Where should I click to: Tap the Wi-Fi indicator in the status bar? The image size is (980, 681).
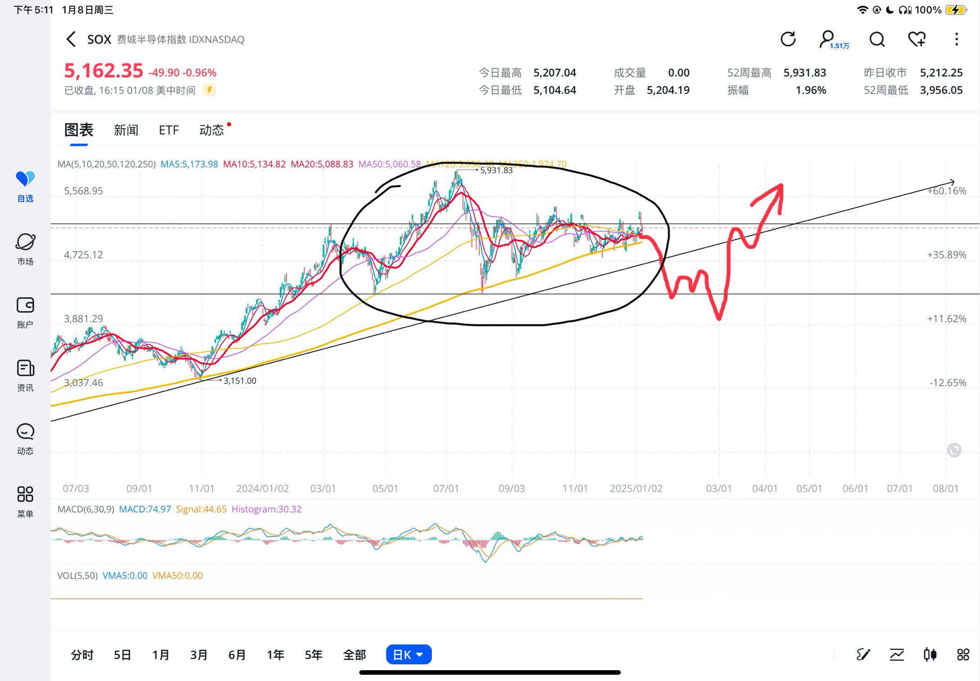(862, 10)
